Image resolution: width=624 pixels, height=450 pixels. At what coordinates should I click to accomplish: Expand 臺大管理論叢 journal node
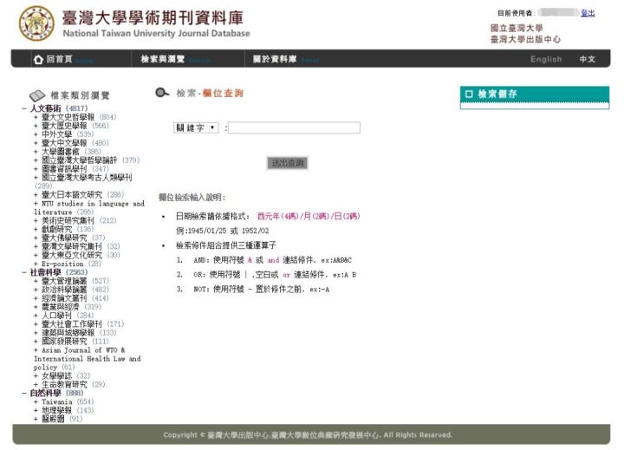(36, 281)
